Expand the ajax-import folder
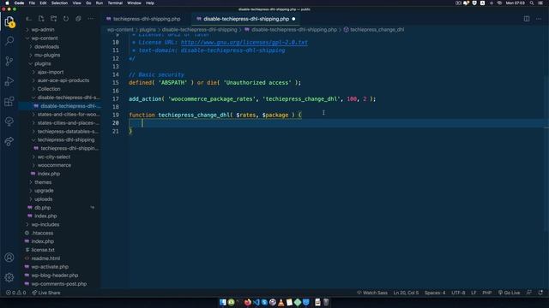 tap(51, 72)
